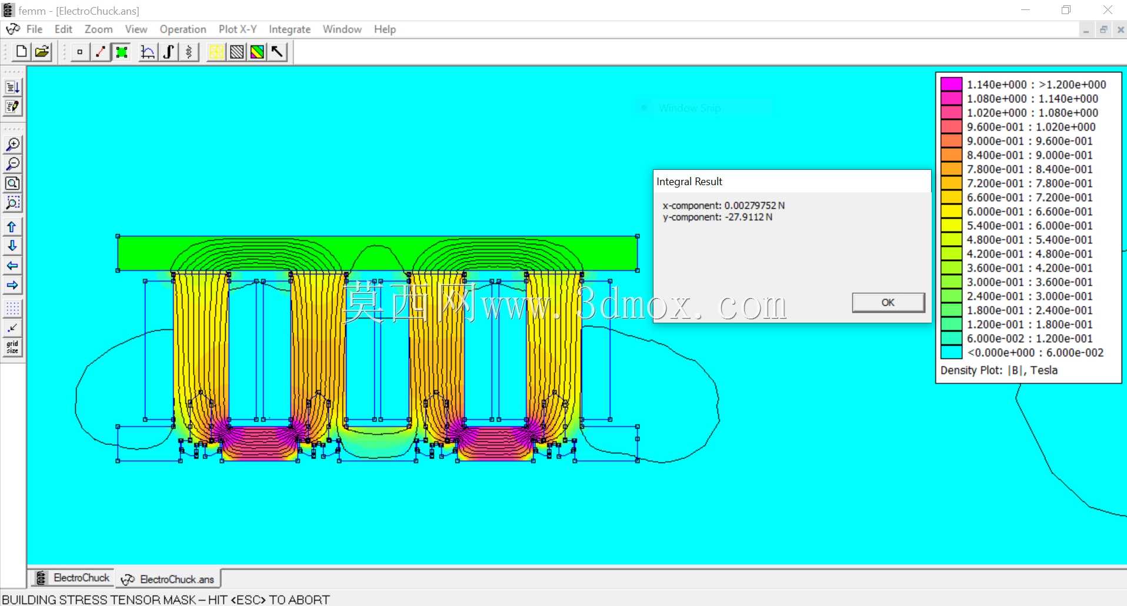The height and width of the screenshot is (606, 1127).
Task: Open the View menu
Action: [x=136, y=29]
